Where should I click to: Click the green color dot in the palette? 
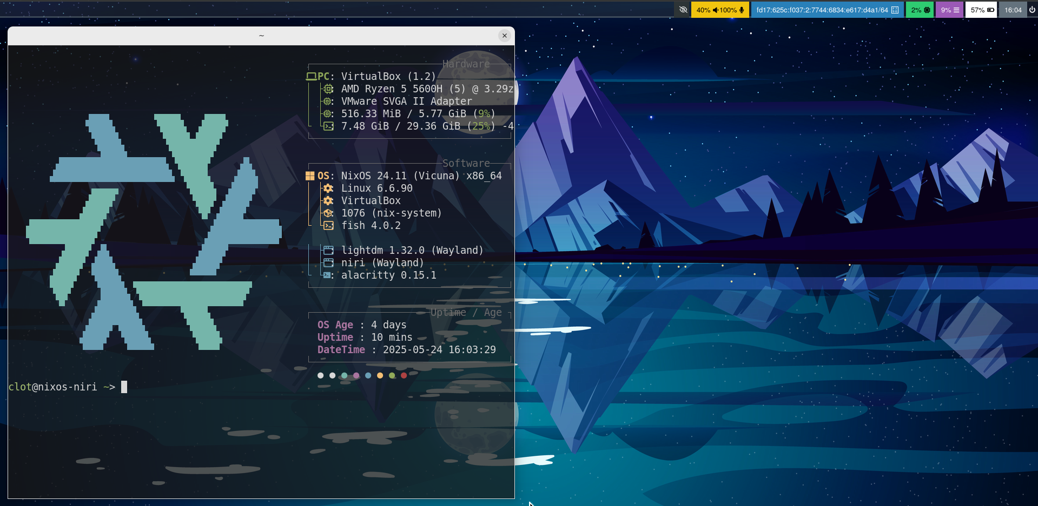[392, 375]
